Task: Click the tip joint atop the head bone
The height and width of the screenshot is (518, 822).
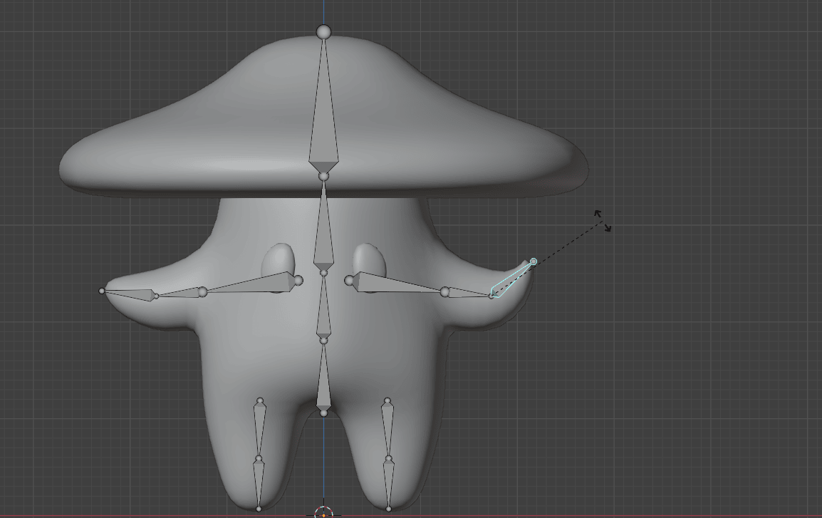Action: coord(323,32)
